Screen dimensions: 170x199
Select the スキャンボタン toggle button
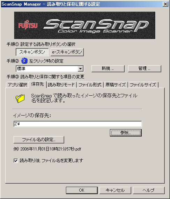click(x=32, y=52)
